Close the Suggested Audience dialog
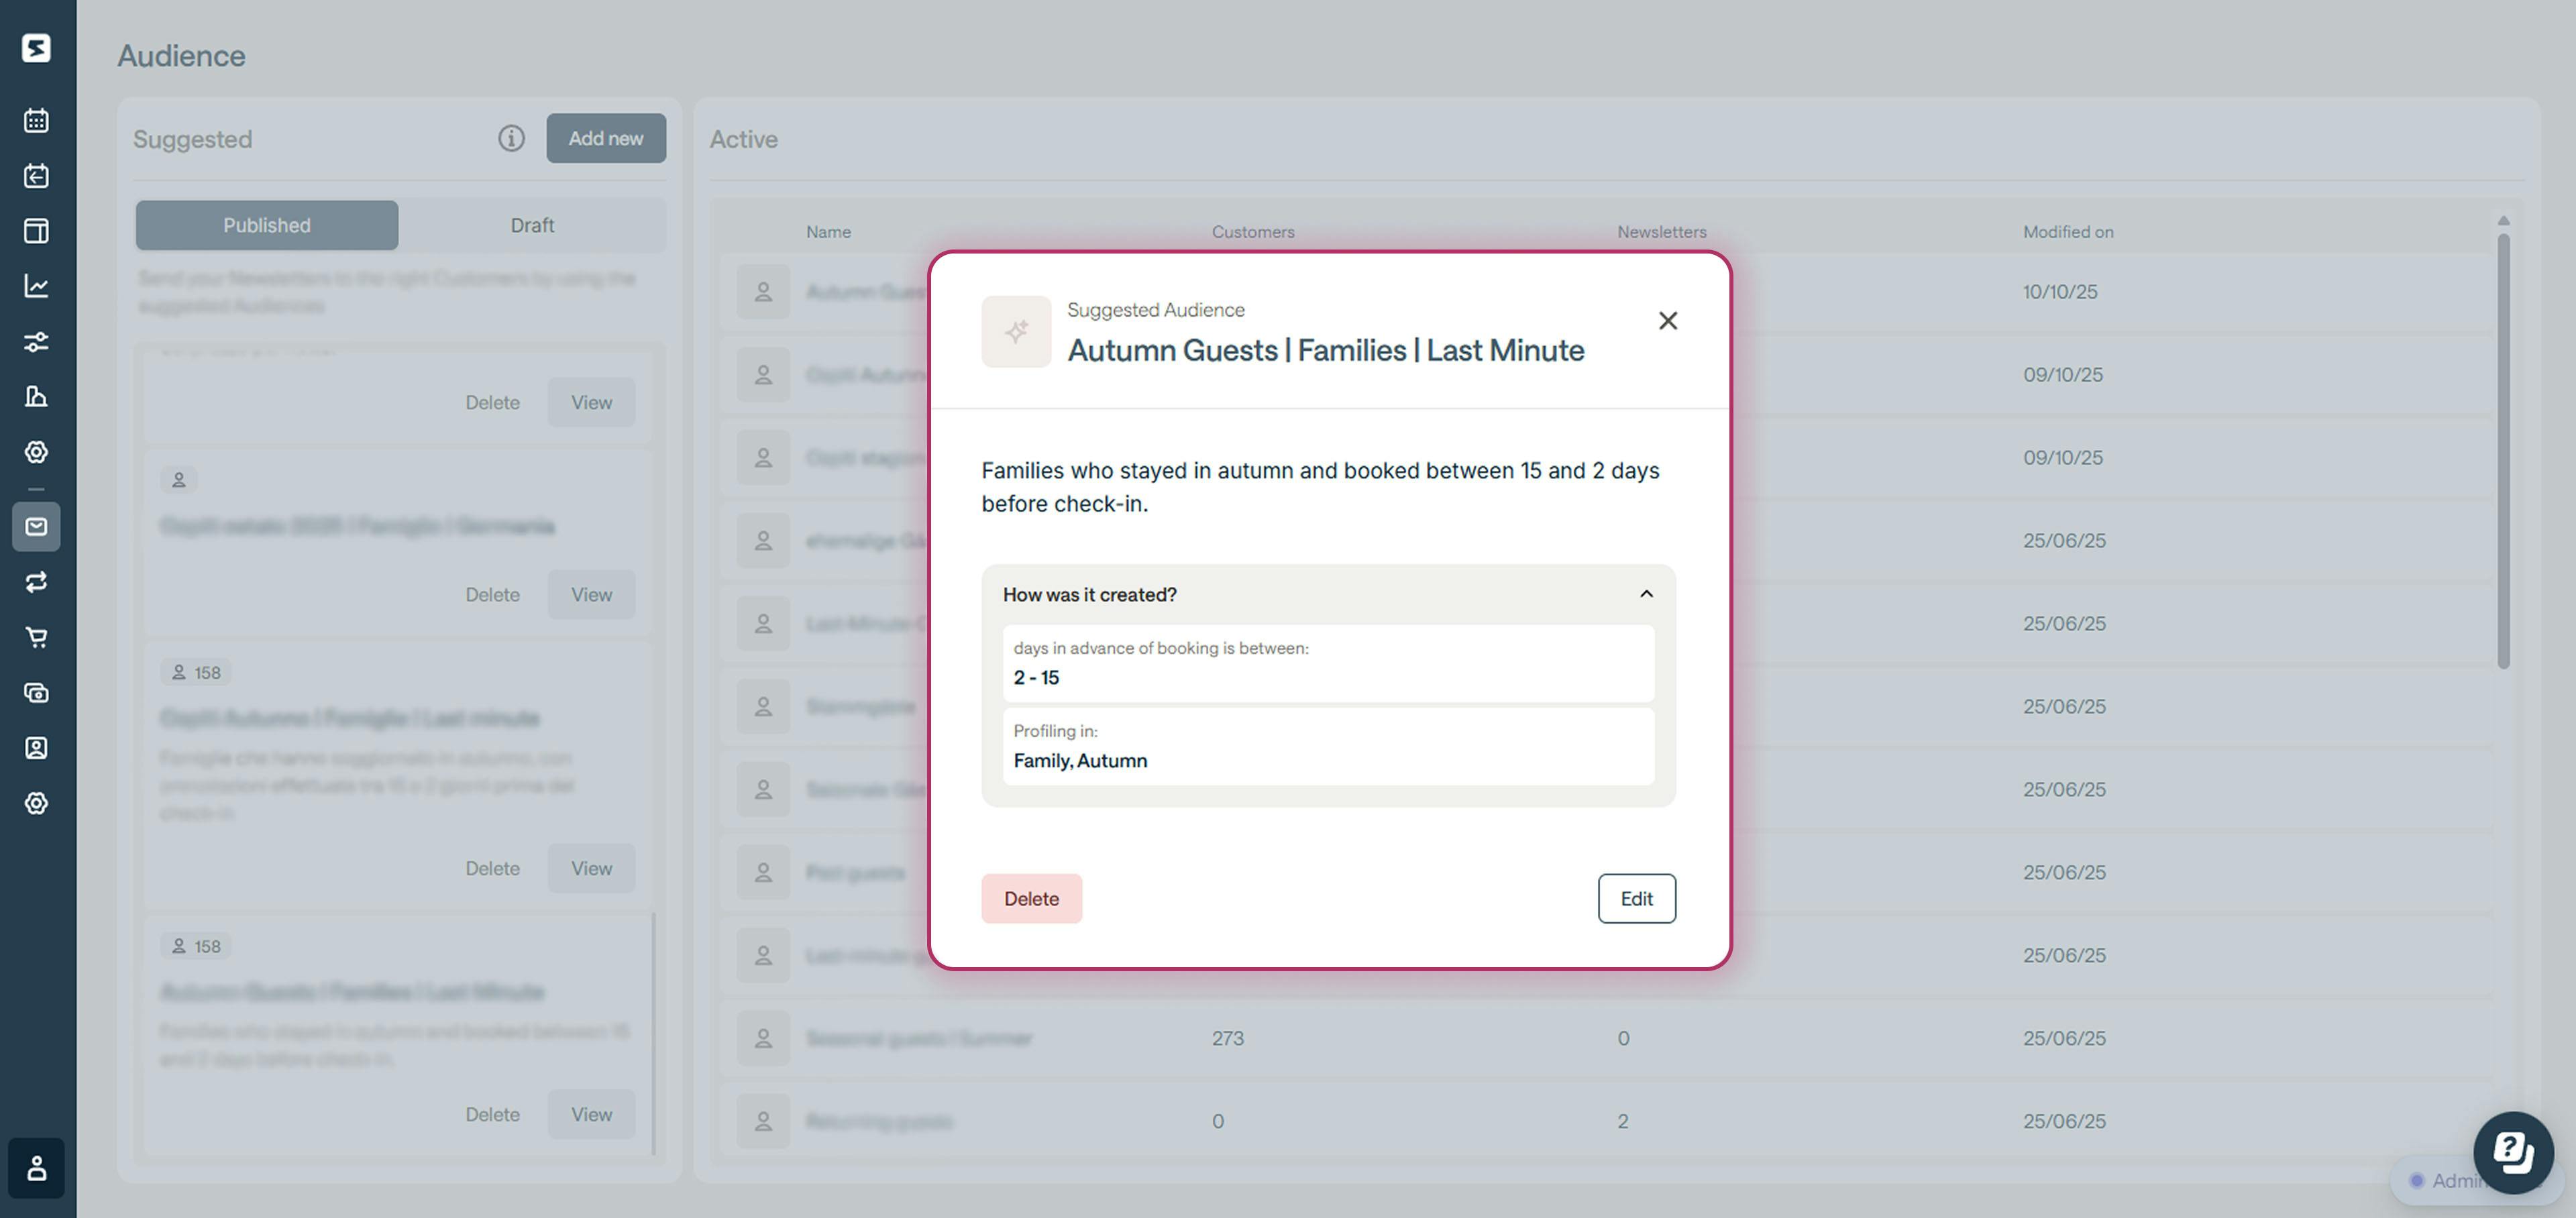Image resolution: width=2576 pixels, height=1218 pixels. pyautogui.click(x=1667, y=321)
